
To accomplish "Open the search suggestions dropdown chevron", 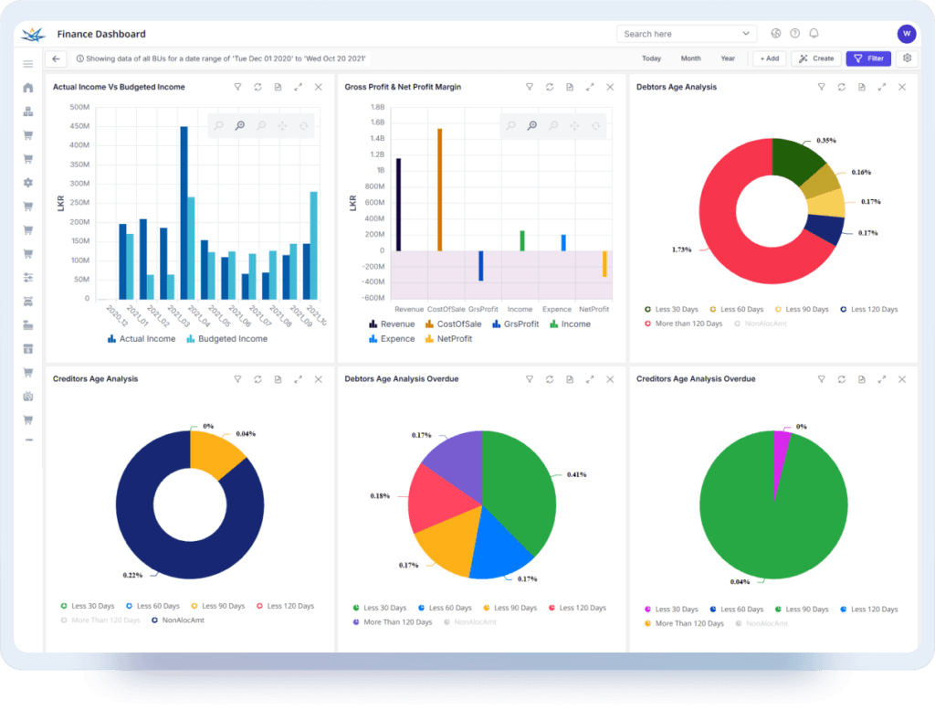I will coord(748,33).
